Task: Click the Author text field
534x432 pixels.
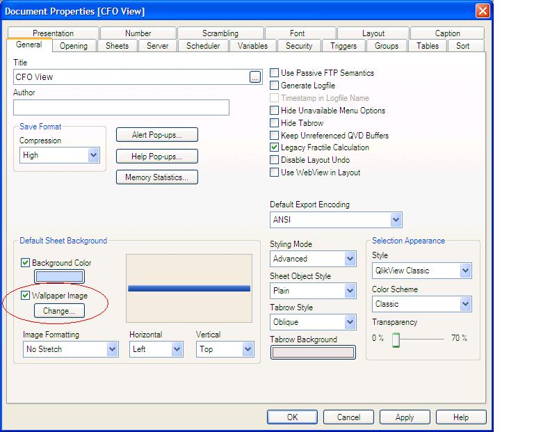Action: click(x=121, y=107)
